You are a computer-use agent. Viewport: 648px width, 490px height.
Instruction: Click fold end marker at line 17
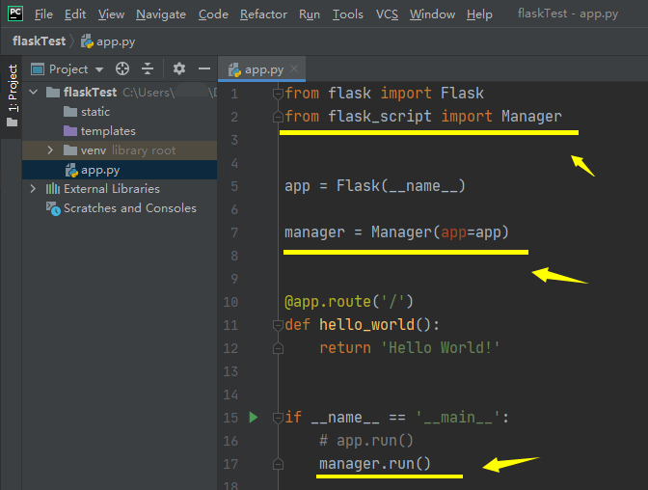[278, 464]
